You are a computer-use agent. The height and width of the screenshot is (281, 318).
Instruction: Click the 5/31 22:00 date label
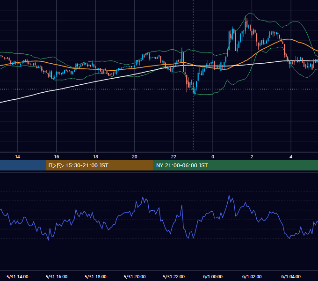174,276
